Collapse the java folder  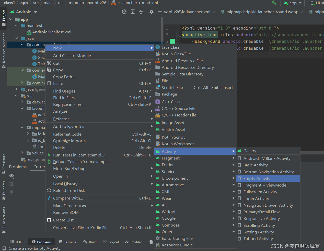[16, 38]
